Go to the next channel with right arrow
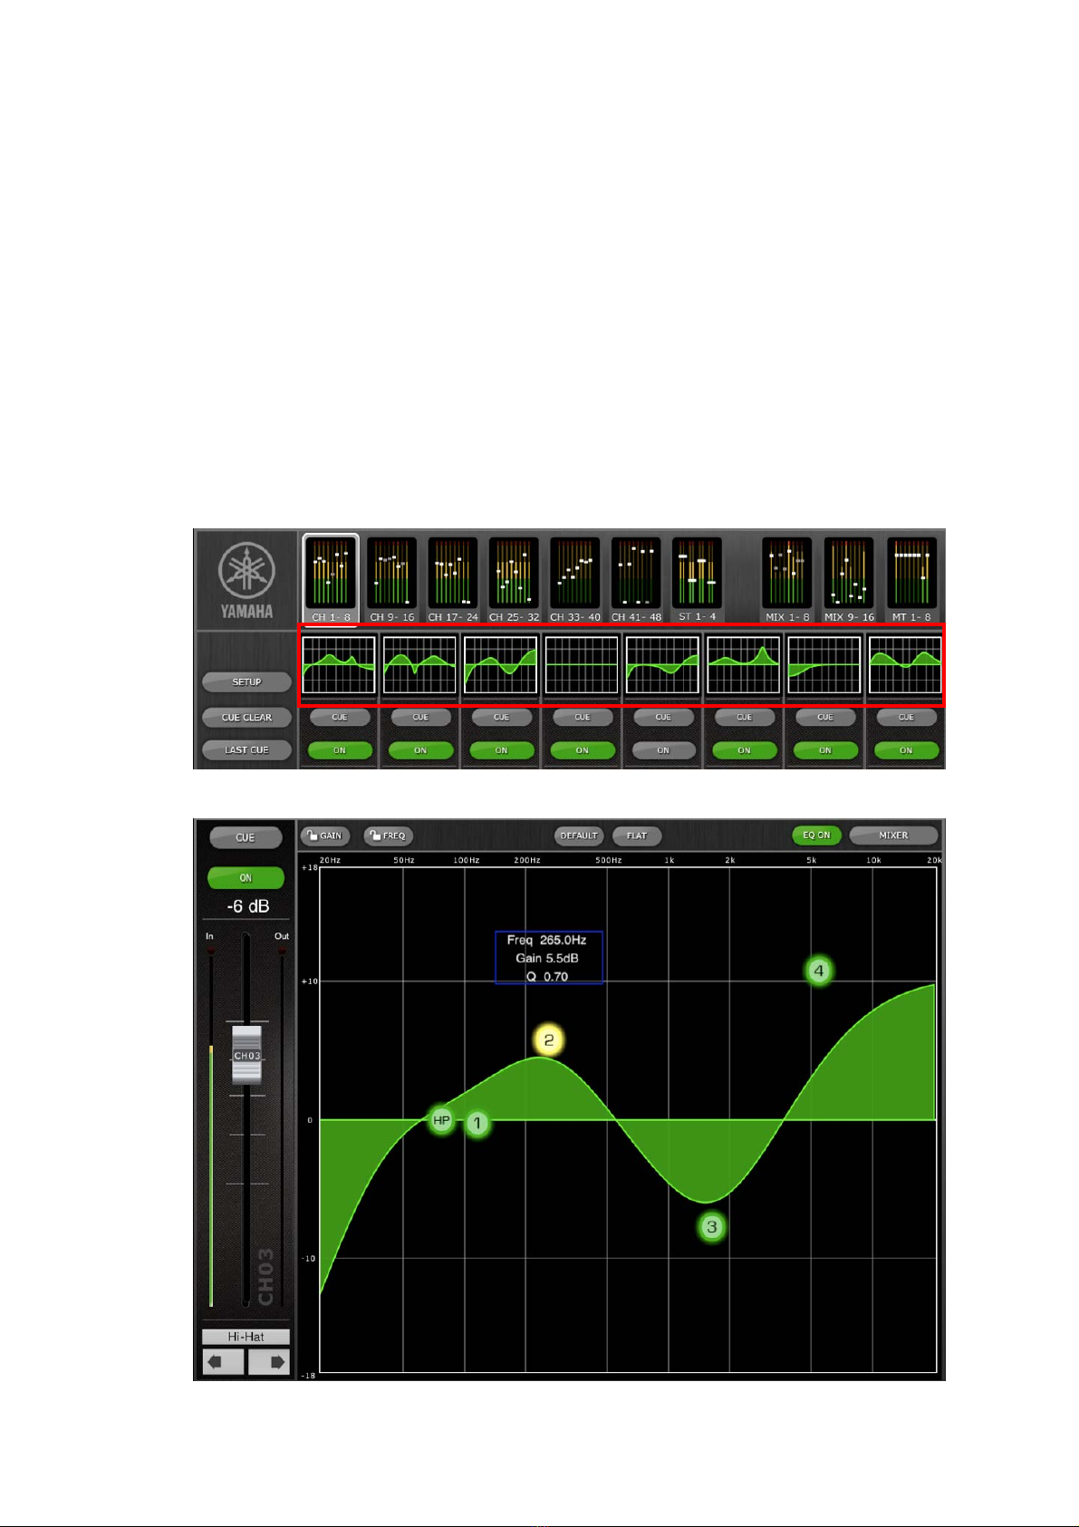 pyautogui.click(x=268, y=1362)
